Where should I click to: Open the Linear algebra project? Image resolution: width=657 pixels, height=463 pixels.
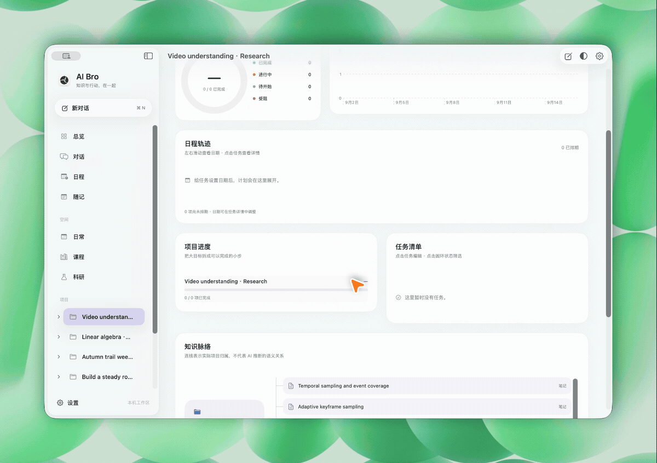pos(104,337)
